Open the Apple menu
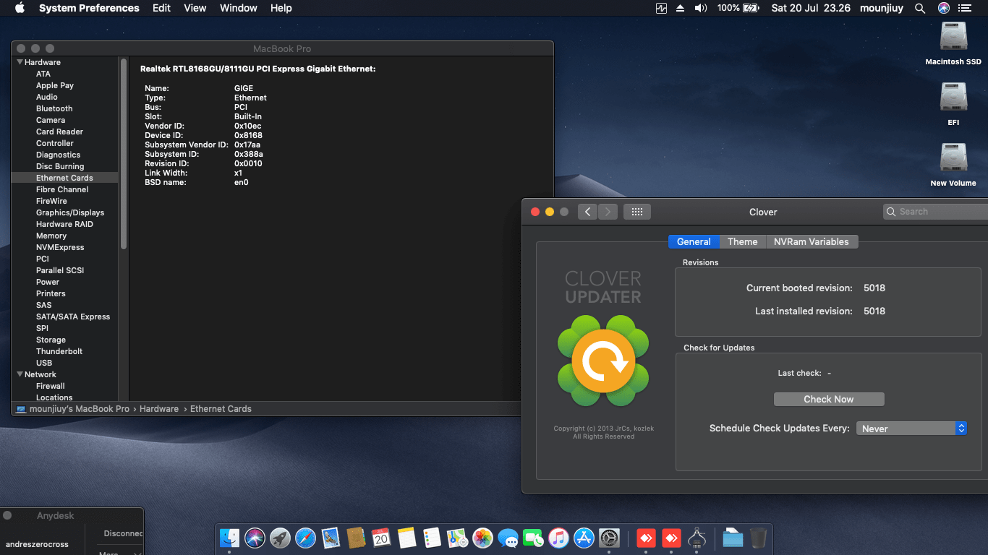Viewport: 988px width, 555px height. (x=20, y=8)
